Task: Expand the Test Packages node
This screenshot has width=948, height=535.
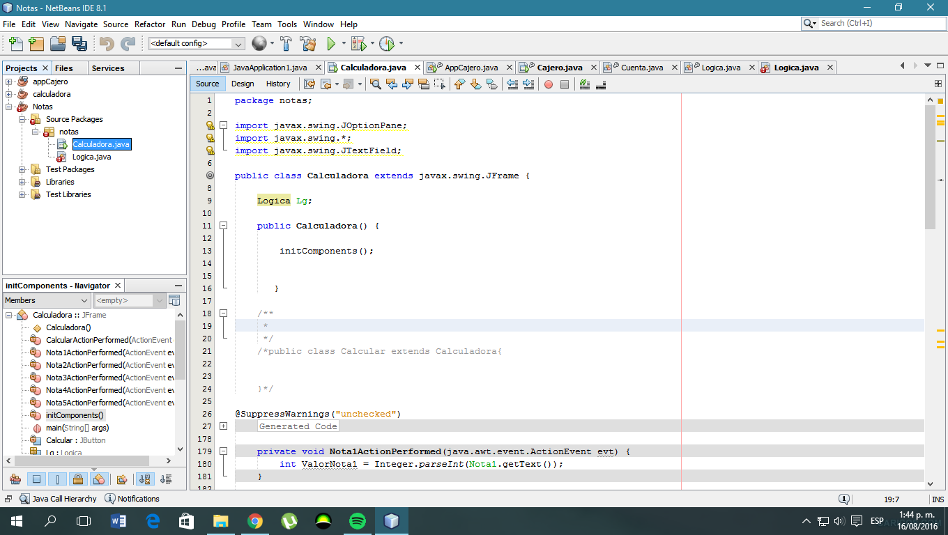Action: coord(22,169)
